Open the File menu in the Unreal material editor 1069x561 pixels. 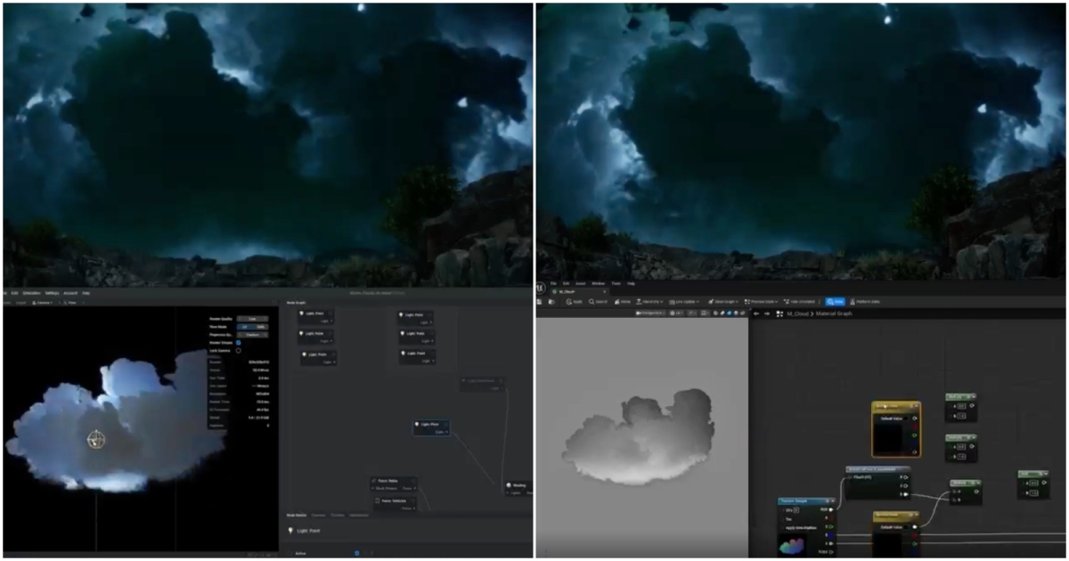pyautogui.click(x=553, y=283)
